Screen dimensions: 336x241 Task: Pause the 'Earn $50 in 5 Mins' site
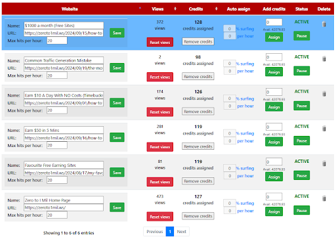coord(301,141)
